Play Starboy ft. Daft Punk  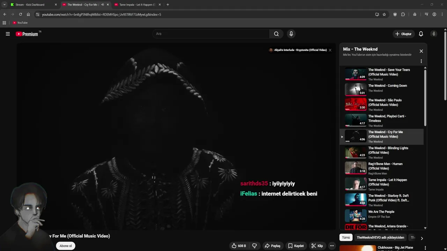382,200
